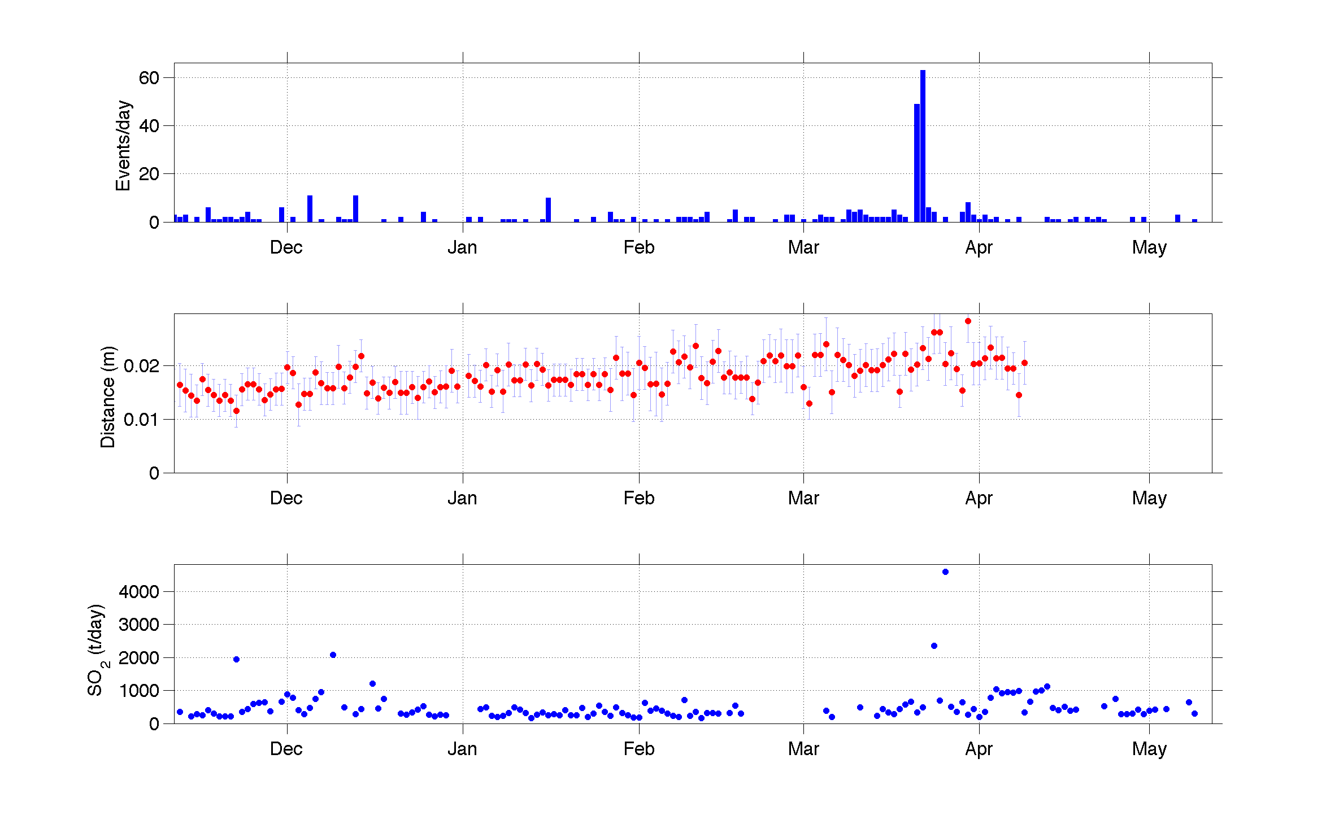
Task: Click the '40' tick on Events/day axis
Action: point(149,126)
